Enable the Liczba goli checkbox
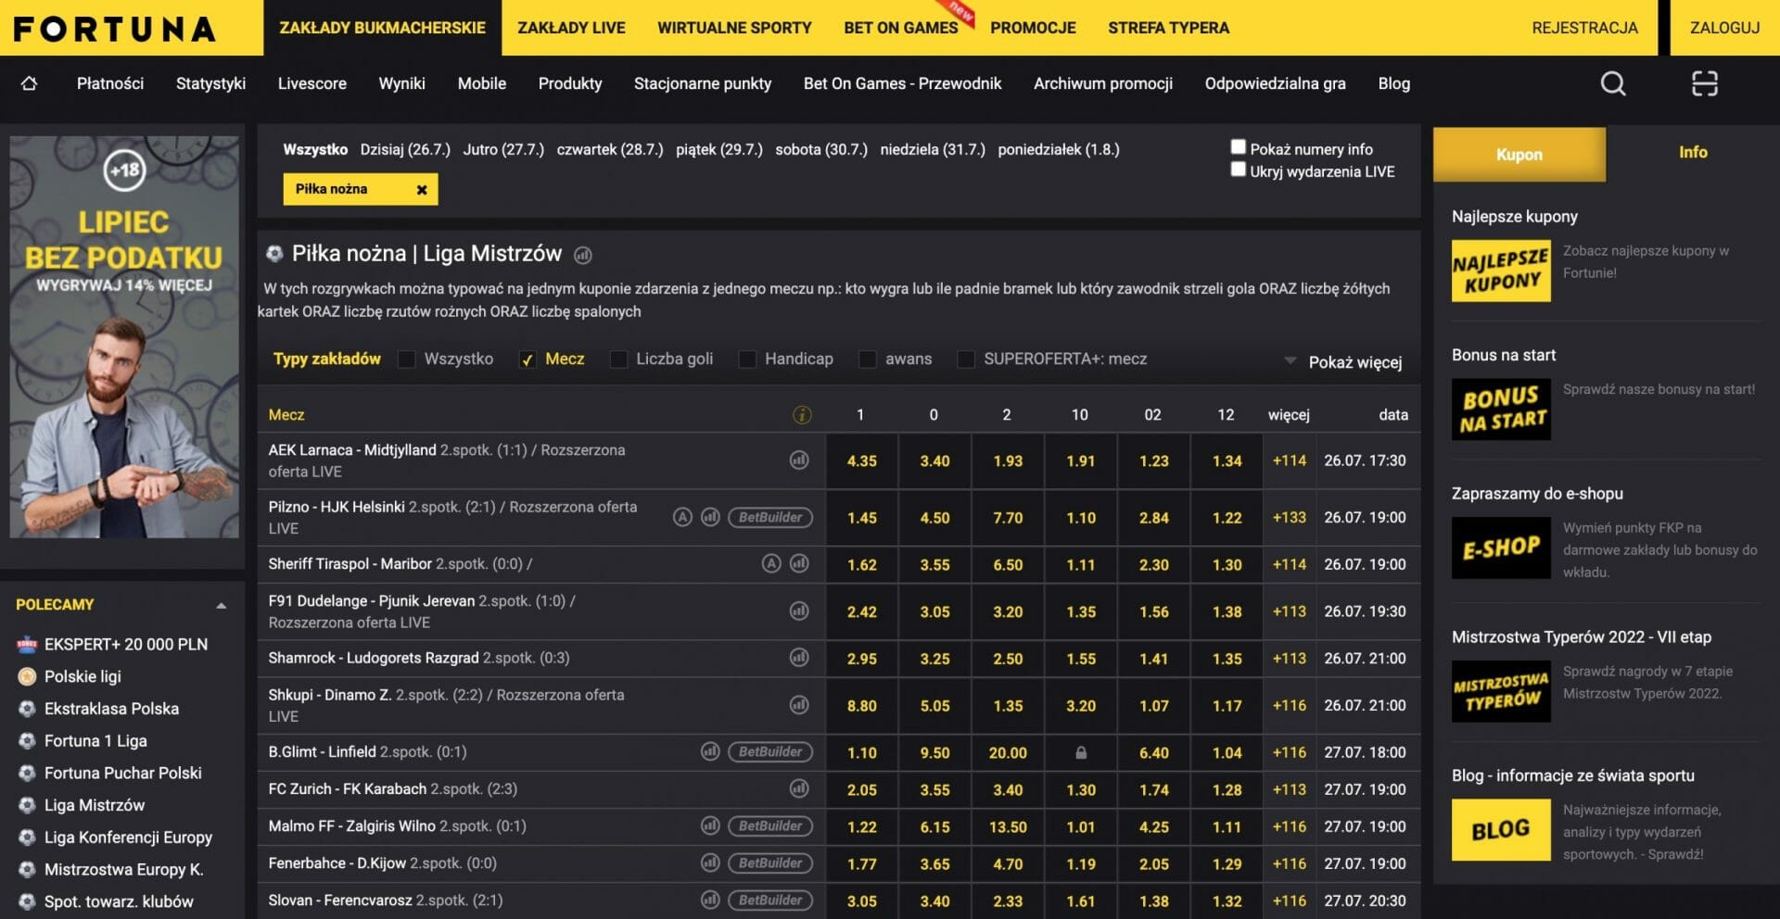The height and width of the screenshot is (919, 1780). coord(618,359)
